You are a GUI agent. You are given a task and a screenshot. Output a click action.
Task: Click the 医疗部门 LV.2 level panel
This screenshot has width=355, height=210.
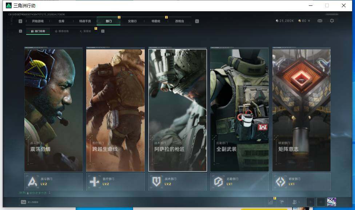115,182
